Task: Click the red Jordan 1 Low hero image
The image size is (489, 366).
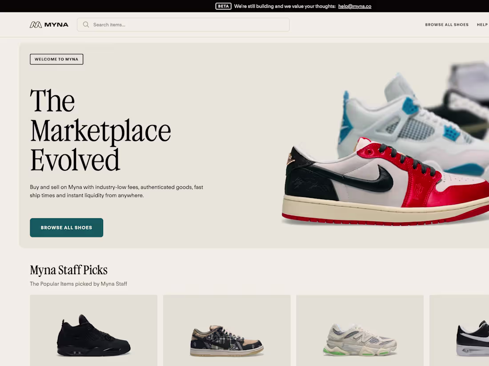Action: pyautogui.click(x=385, y=182)
